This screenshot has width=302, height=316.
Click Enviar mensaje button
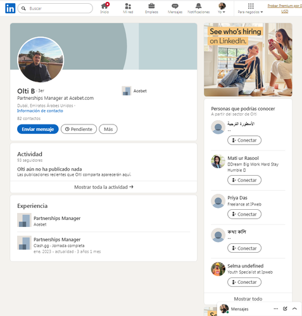click(38, 129)
